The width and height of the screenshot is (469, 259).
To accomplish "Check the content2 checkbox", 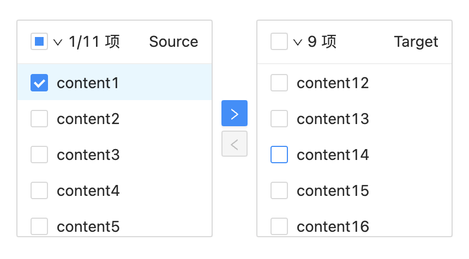I will pyautogui.click(x=39, y=119).
